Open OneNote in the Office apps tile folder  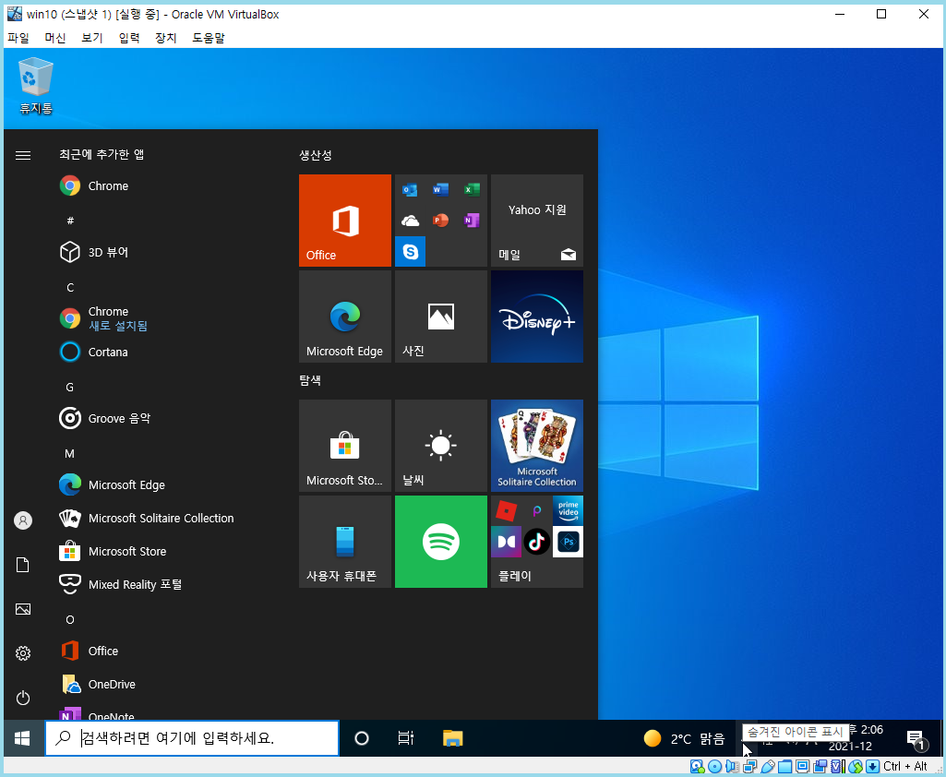[472, 221]
